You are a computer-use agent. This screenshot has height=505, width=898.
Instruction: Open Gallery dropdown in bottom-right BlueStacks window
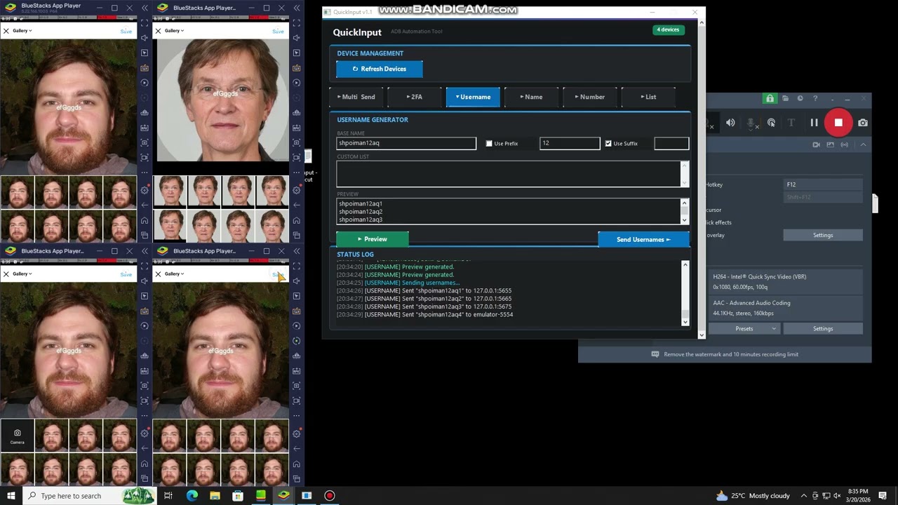[174, 274]
